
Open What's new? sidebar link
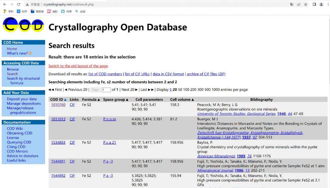(x=17, y=54)
